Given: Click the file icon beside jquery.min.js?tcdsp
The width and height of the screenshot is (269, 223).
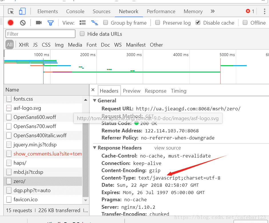Looking at the screenshot, I should pos(9,145).
